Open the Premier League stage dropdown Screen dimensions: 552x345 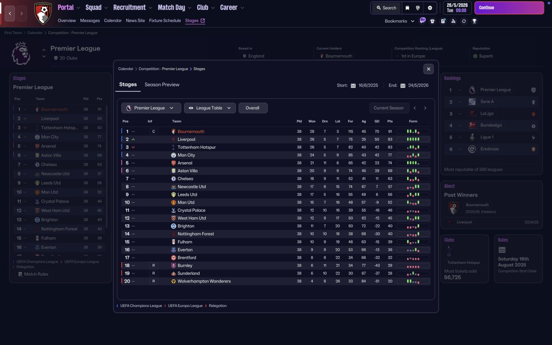click(x=151, y=108)
